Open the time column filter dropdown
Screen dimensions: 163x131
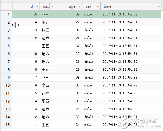coord(158,6)
